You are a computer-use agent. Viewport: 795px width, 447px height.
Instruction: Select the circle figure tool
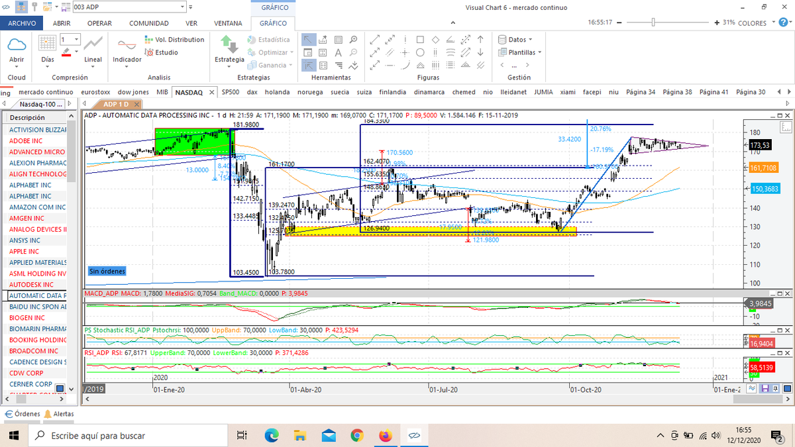(421, 52)
